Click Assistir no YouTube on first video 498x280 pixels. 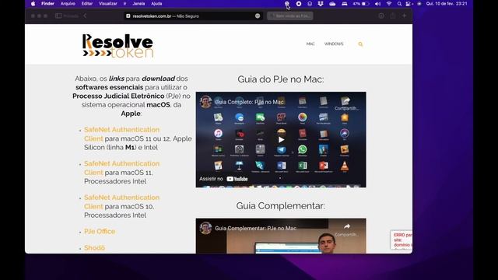point(223,179)
